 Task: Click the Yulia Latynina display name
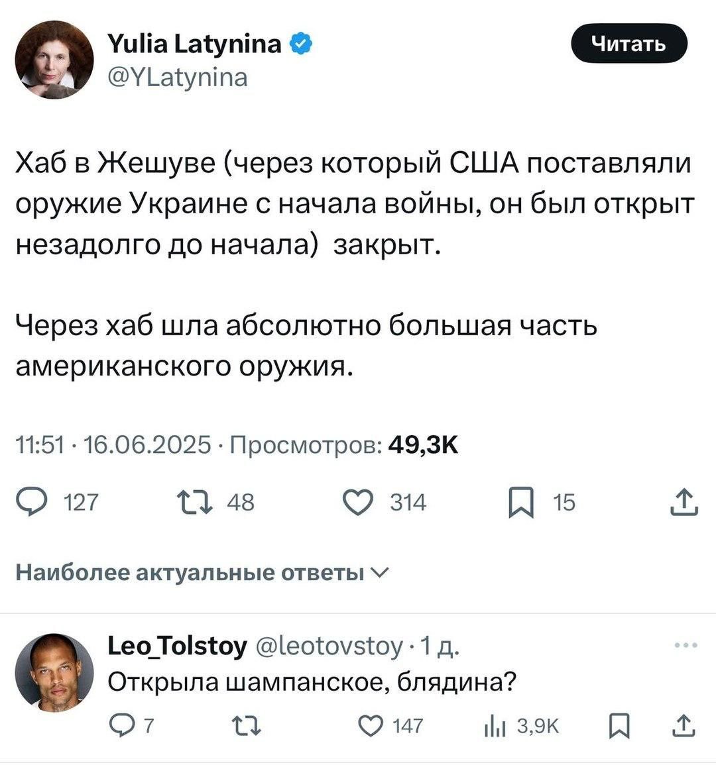[194, 44]
